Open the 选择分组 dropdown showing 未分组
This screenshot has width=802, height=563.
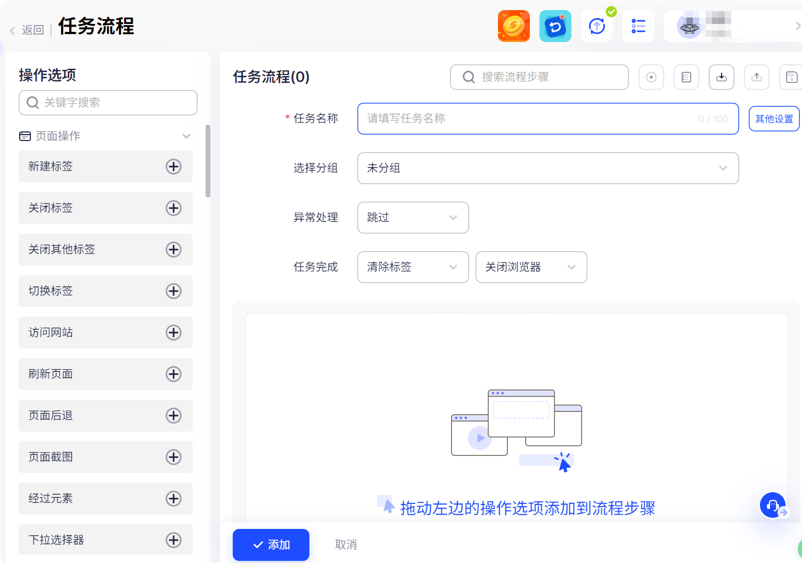tap(547, 168)
